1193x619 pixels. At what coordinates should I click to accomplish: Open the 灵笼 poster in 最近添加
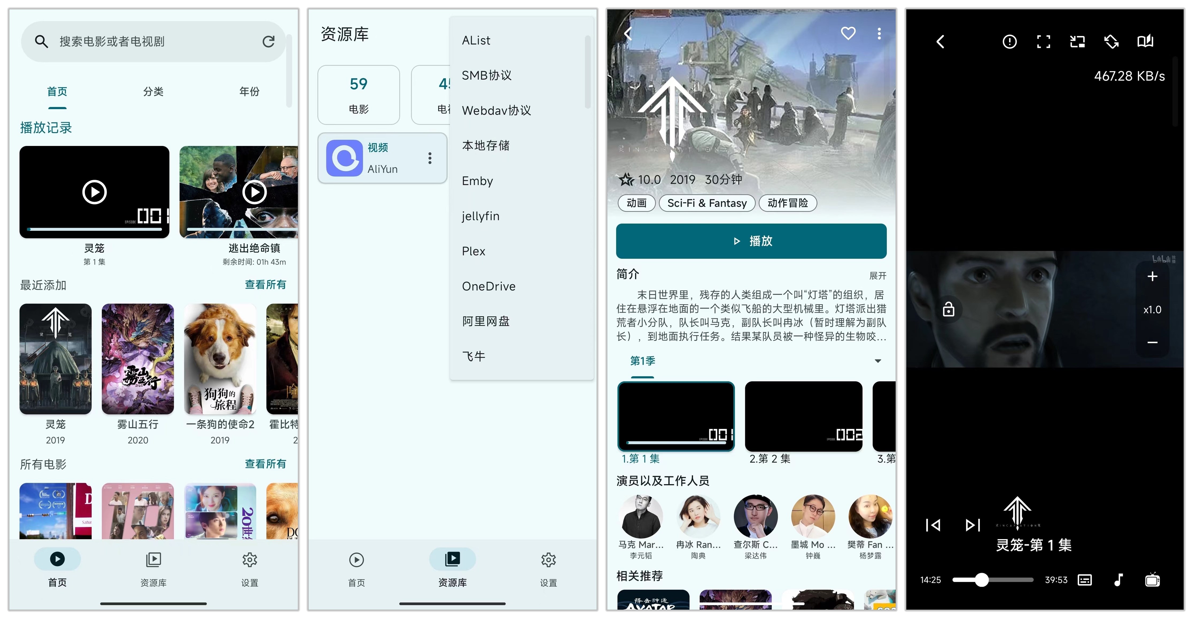tap(56, 359)
